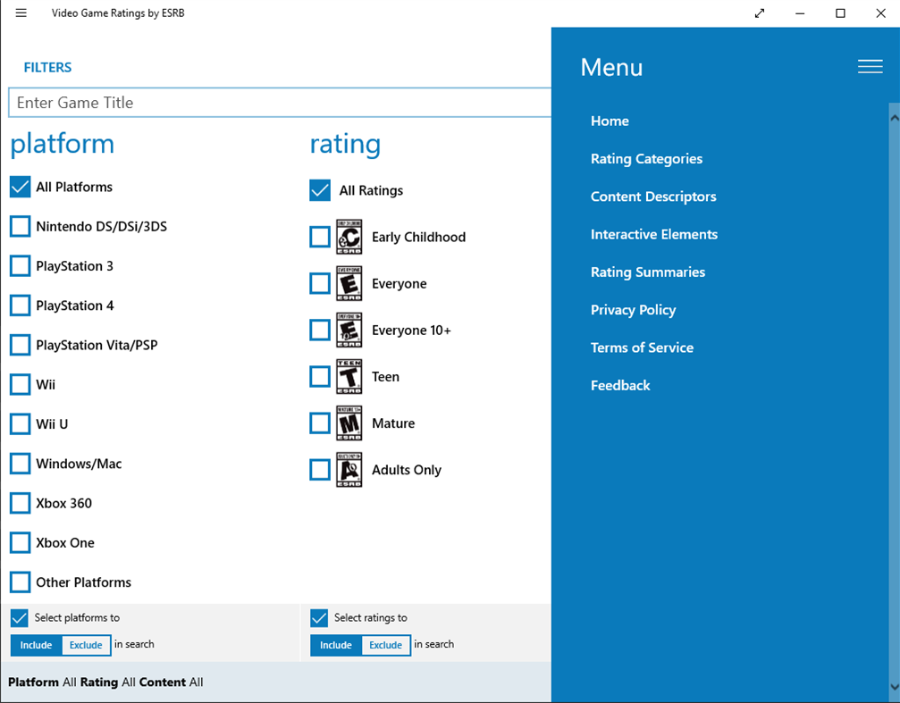Viewport: 900px width, 703px height.
Task: Uncheck the All Platforms checkbox
Action: tap(20, 187)
